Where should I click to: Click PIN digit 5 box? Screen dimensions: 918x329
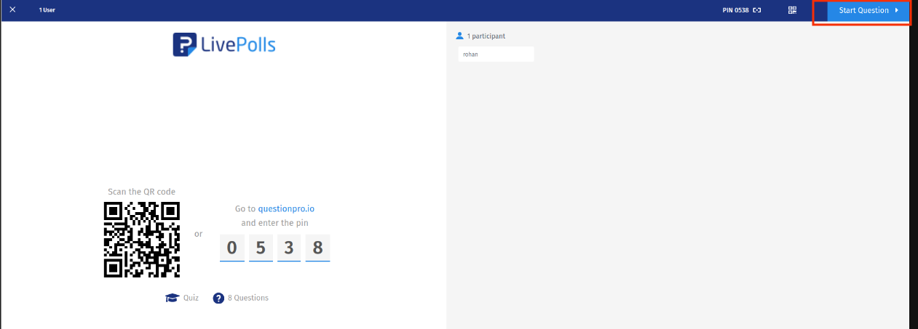point(261,248)
